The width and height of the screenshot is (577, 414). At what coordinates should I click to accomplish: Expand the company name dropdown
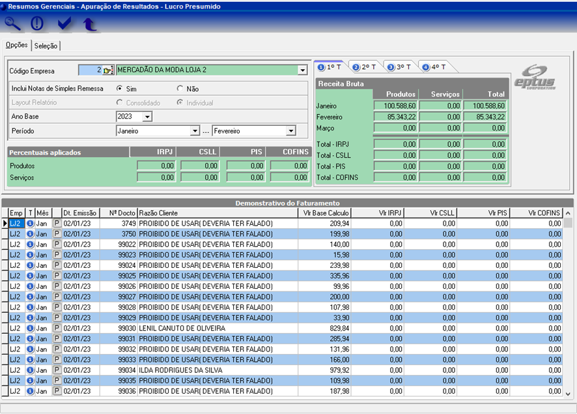coord(302,70)
